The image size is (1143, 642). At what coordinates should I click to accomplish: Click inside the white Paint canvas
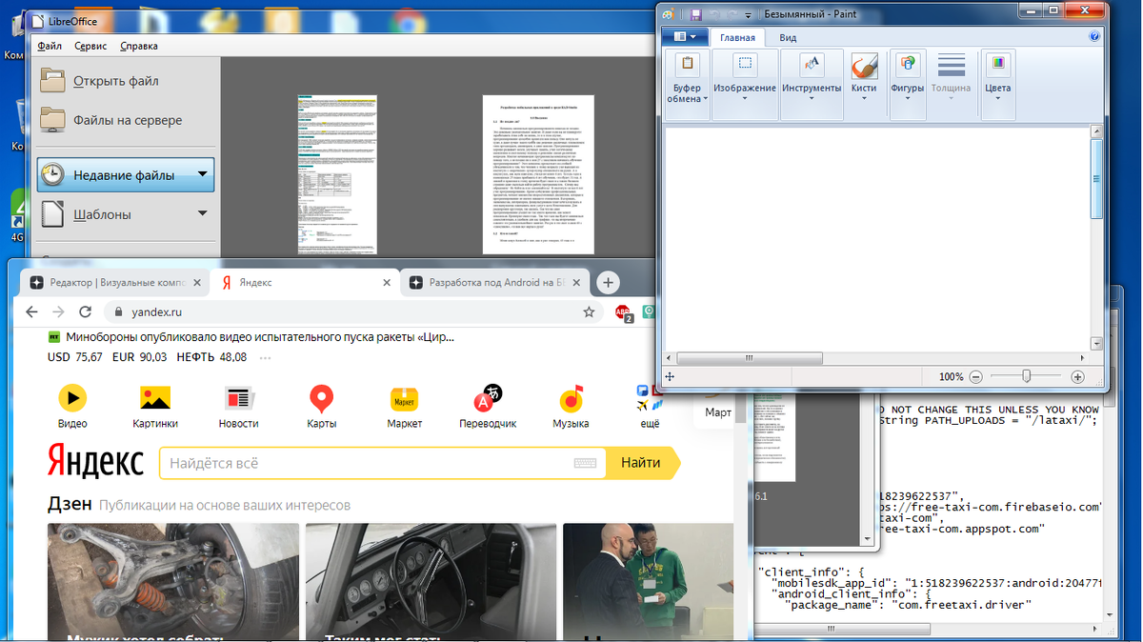tap(876, 237)
